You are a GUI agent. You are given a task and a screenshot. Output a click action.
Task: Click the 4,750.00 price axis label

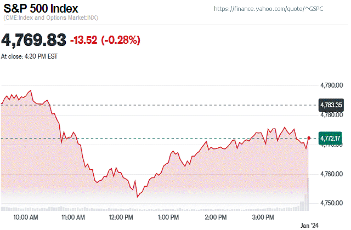point(331,203)
